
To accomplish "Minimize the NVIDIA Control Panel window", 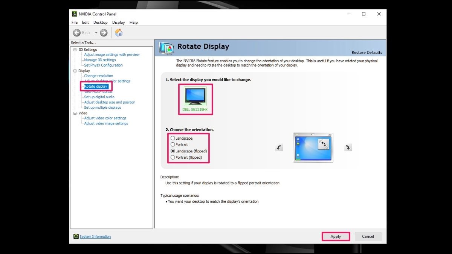I will click(x=348, y=14).
